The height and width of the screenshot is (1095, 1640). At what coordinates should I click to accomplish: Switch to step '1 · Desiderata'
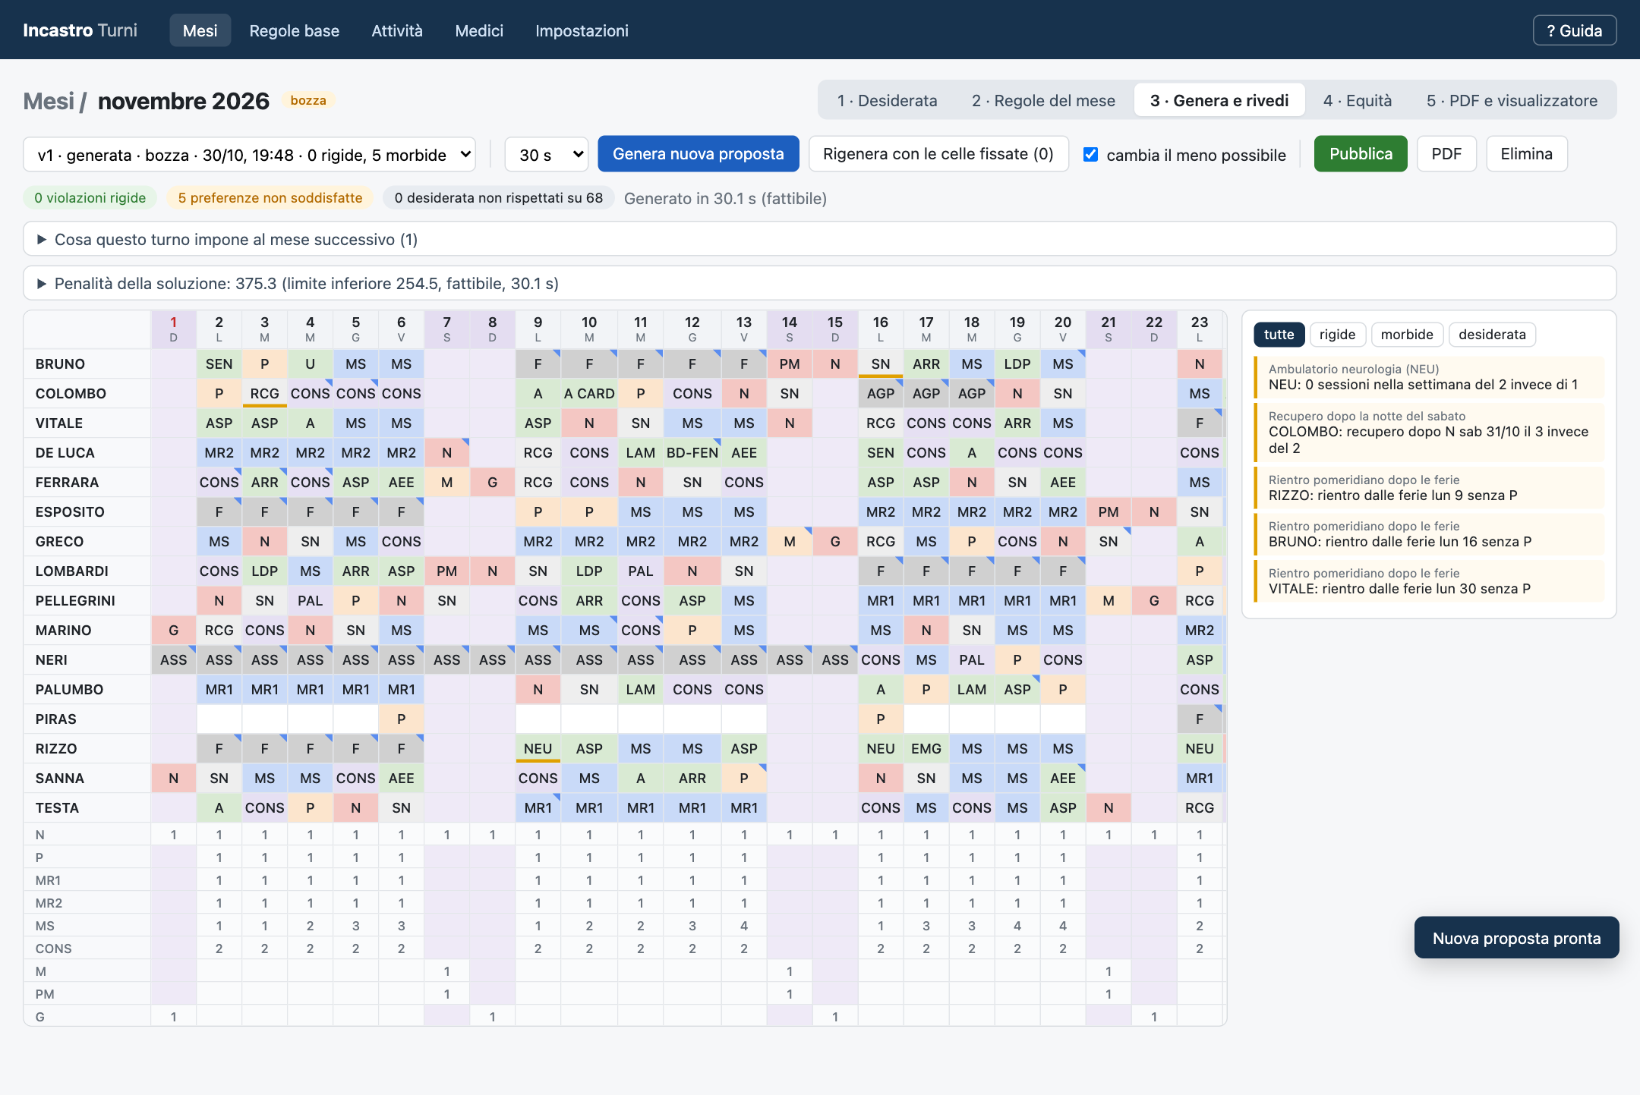887,100
